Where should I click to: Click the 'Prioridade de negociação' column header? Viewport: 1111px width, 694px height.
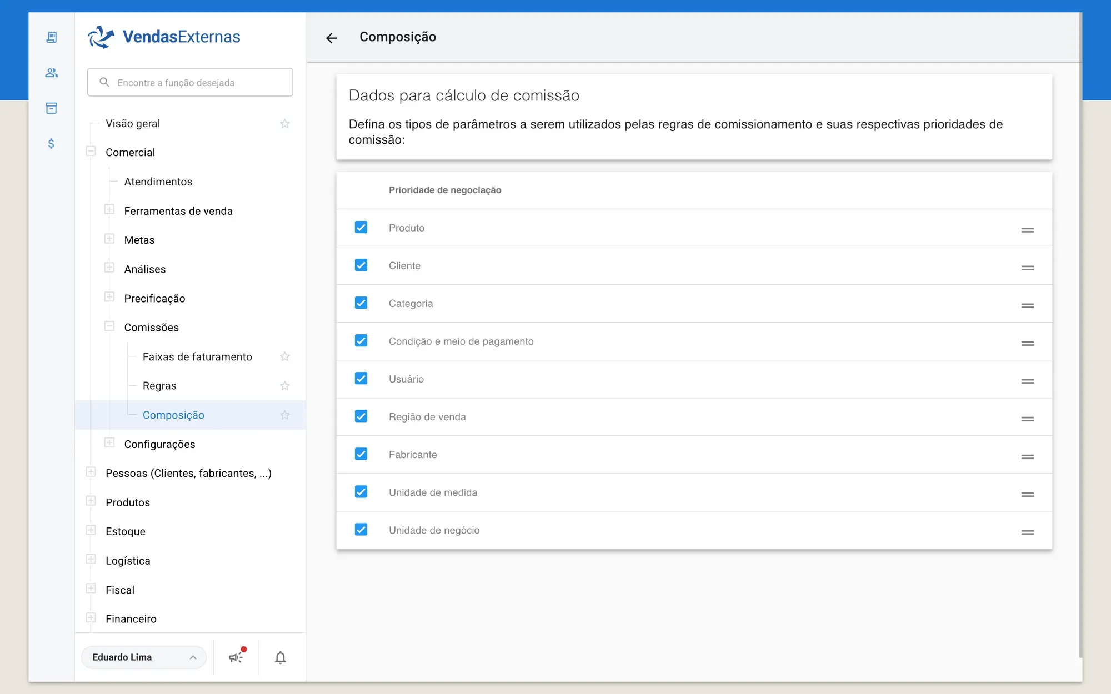click(x=445, y=190)
